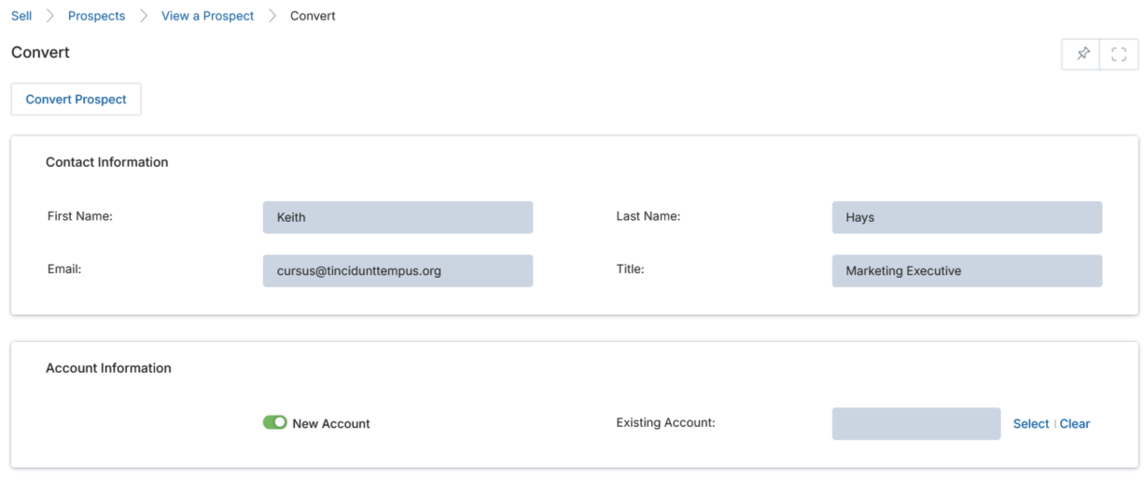Image resolution: width=1145 pixels, height=481 pixels.
Task: Click the Convert page title
Action: coord(40,52)
